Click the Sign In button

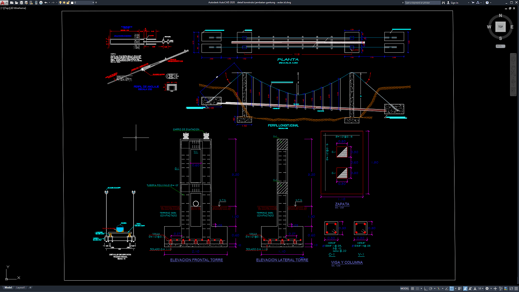click(454, 2)
